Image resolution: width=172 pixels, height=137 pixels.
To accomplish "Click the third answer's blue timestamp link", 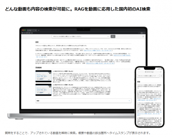I will point(100,63).
